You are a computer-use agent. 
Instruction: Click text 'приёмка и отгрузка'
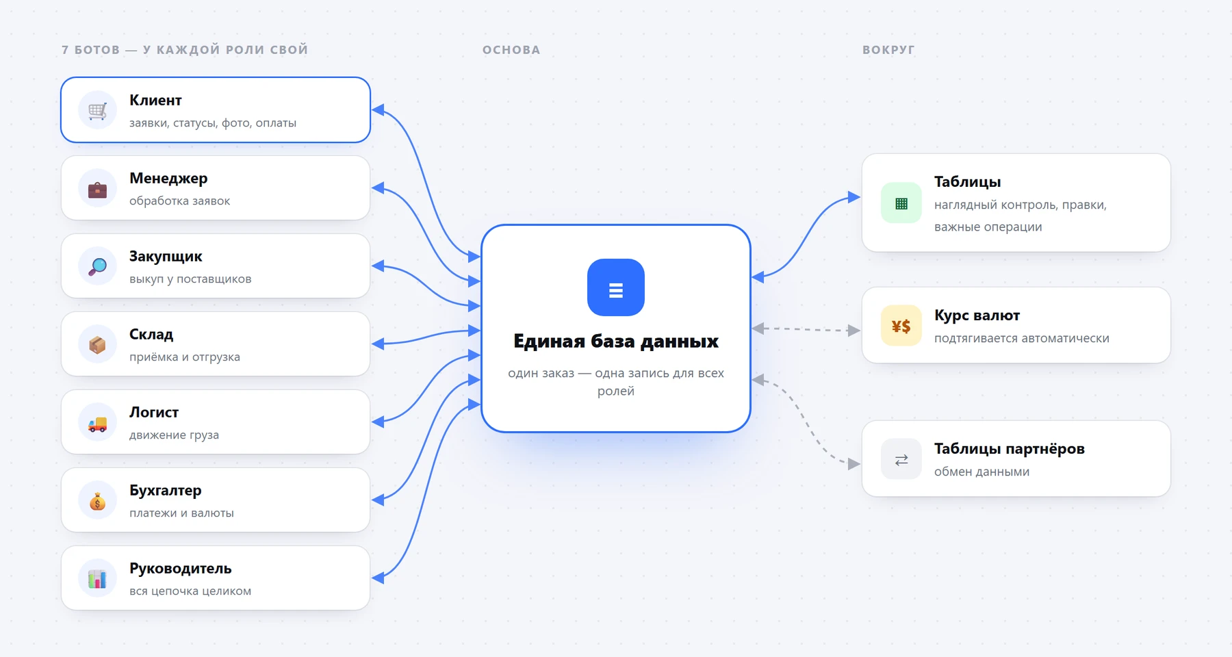(x=185, y=357)
